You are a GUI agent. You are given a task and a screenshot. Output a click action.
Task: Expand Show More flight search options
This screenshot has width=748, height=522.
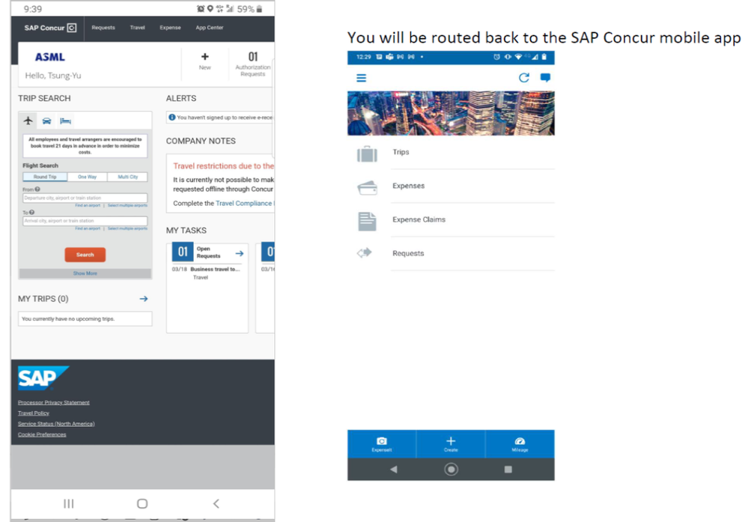[85, 273]
